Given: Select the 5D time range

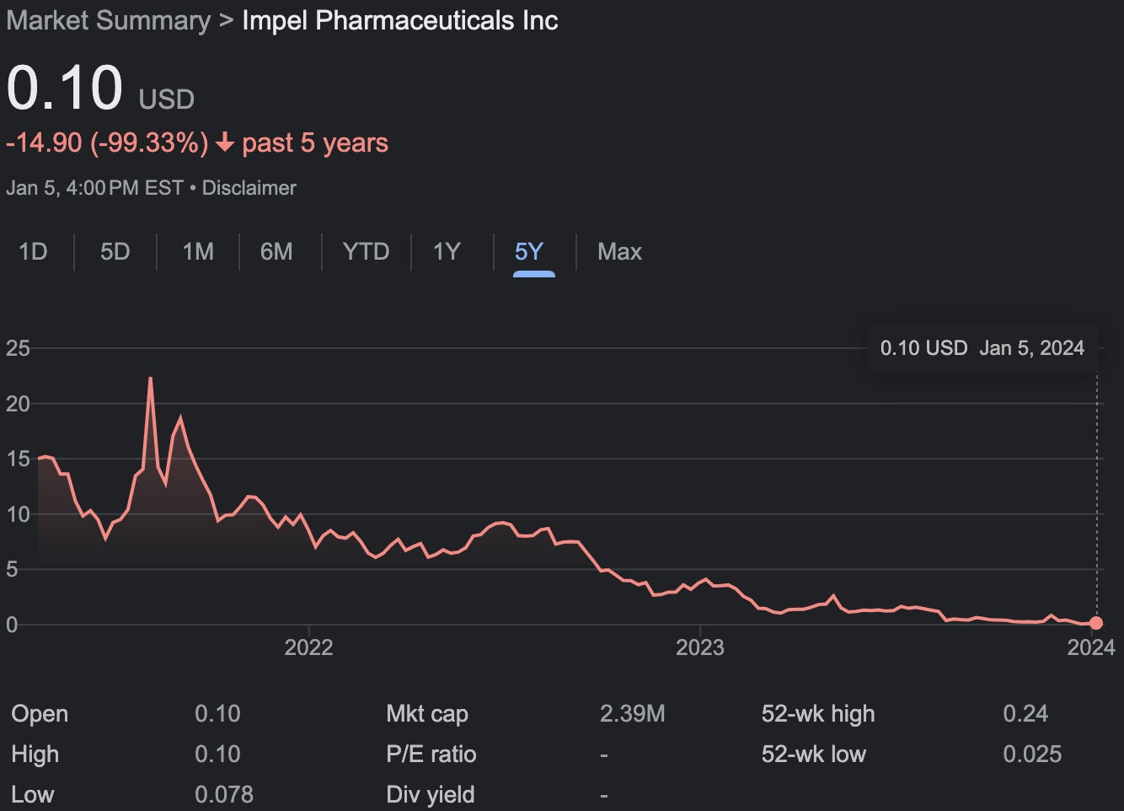Looking at the screenshot, I should coord(115,251).
